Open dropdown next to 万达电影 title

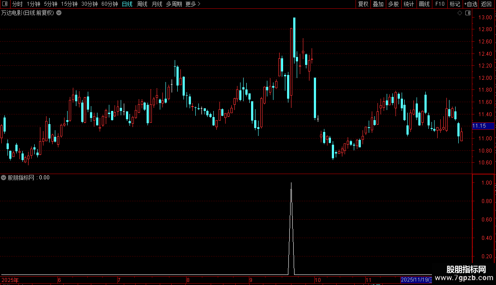tap(59, 13)
